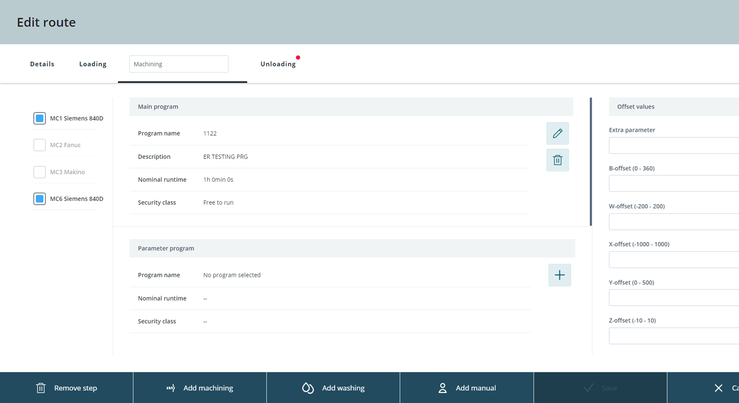Click the plus icon to add parameter program

pyautogui.click(x=559, y=275)
